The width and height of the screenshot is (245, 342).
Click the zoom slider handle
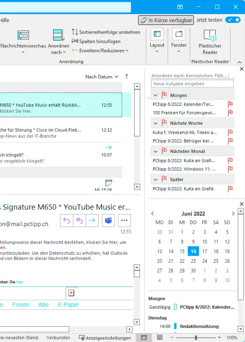(x=196, y=338)
